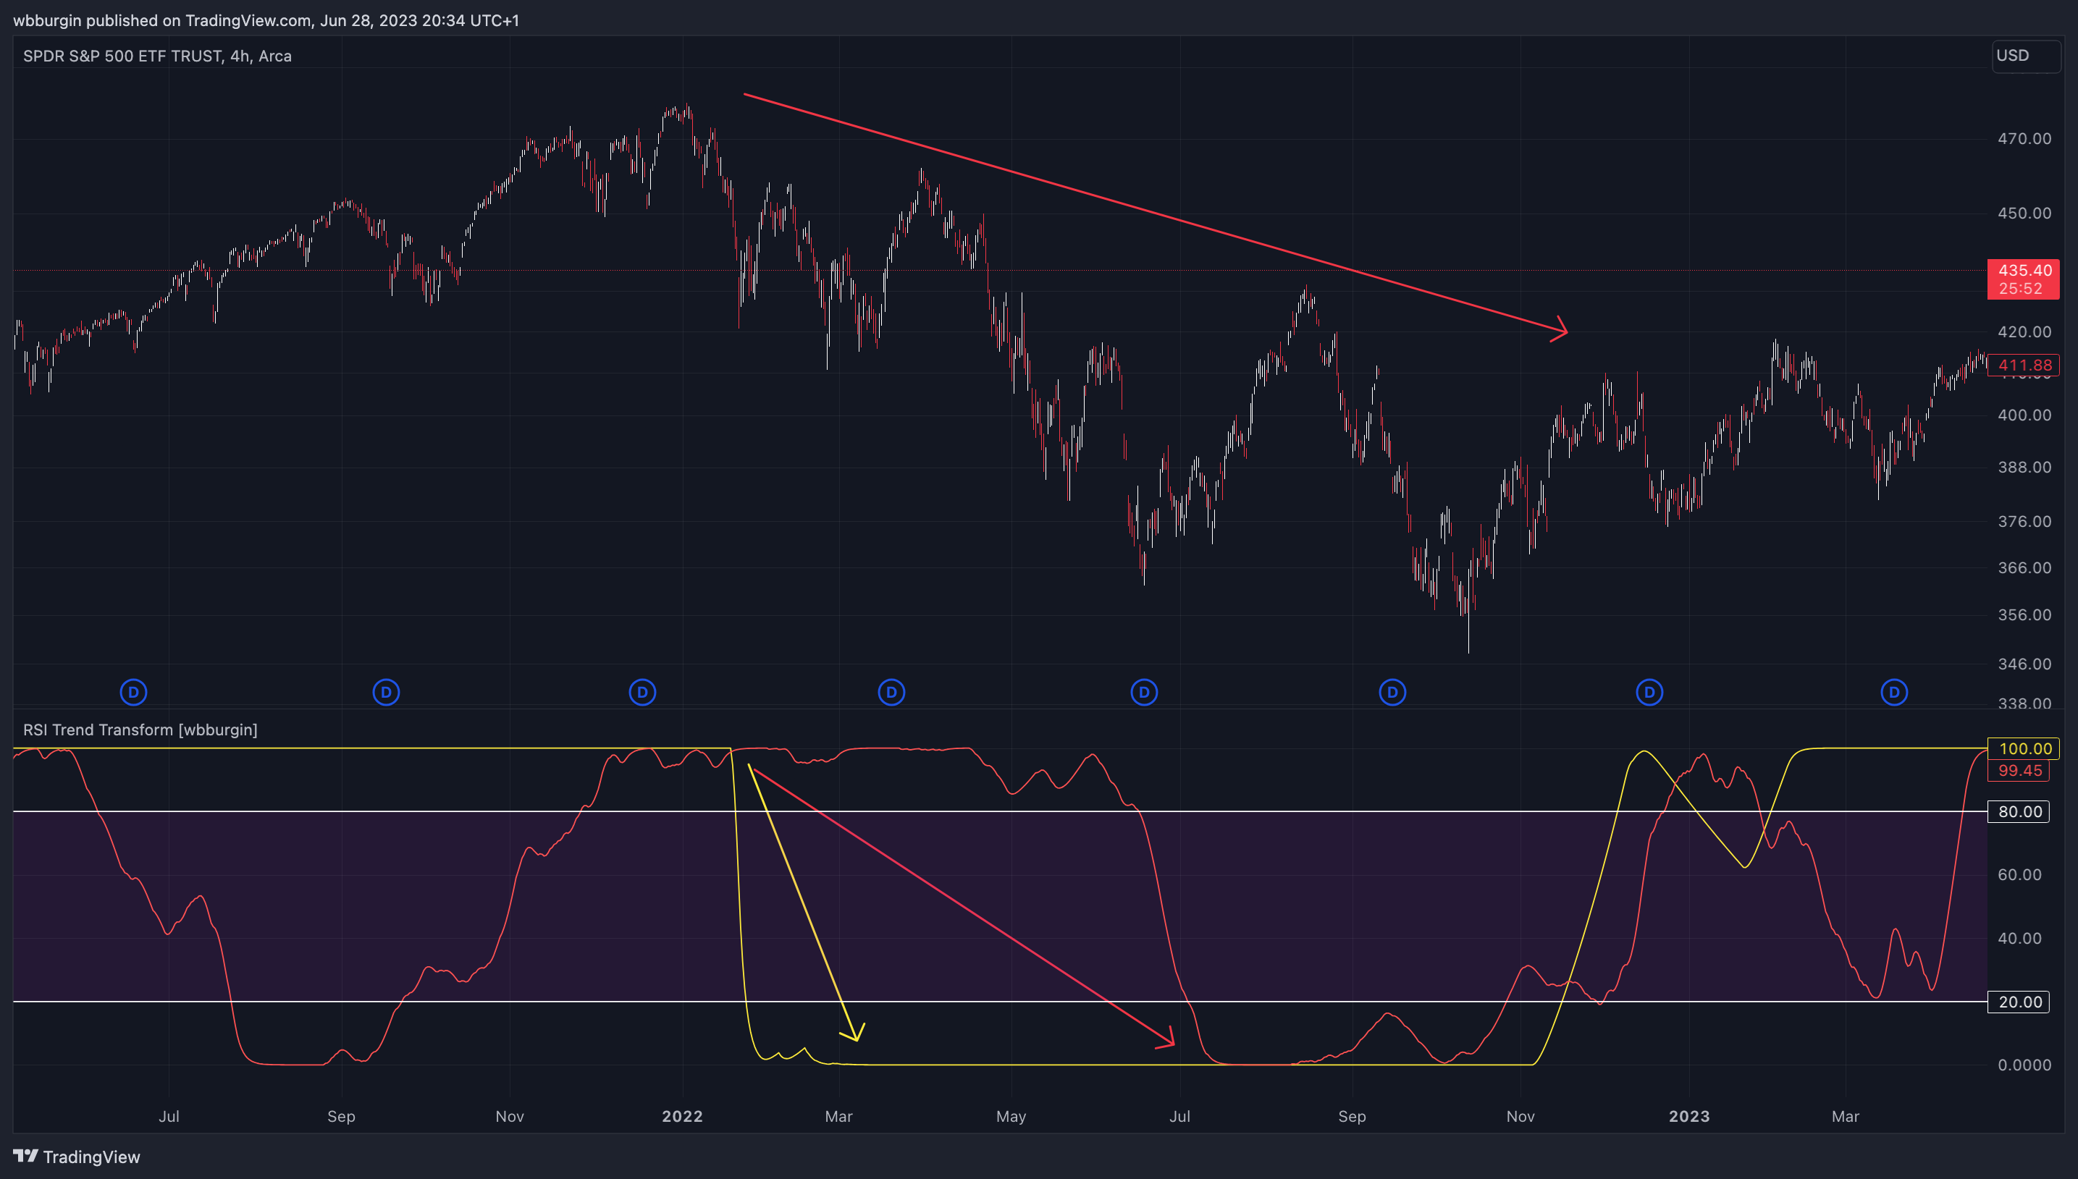The height and width of the screenshot is (1179, 2078).
Task: Click the 0.0000 indicator axis label
Action: click(2024, 1065)
